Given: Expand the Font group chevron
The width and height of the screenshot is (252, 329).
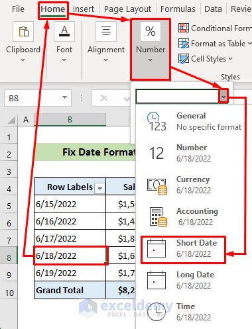Looking at the screenshot, I should pos(64,60).
